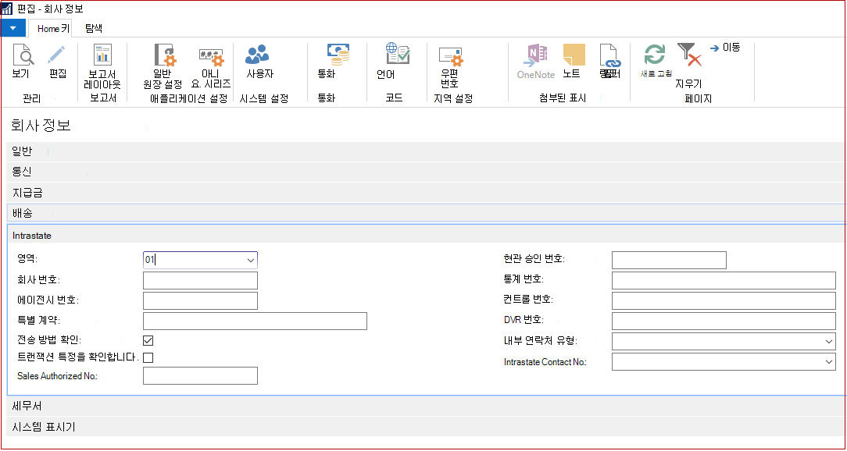Click the 편집 (Edit) pencil icon
The height and width of the screenshot is (451, 847).
tap(57, 55)
